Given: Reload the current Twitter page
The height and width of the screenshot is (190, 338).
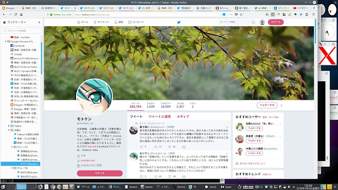Looking at the screenshot, I should pos(15,14).
